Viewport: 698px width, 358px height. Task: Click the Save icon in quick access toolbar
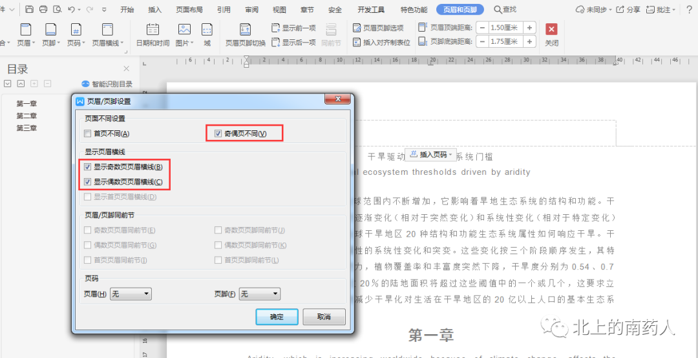coord(30,10)
